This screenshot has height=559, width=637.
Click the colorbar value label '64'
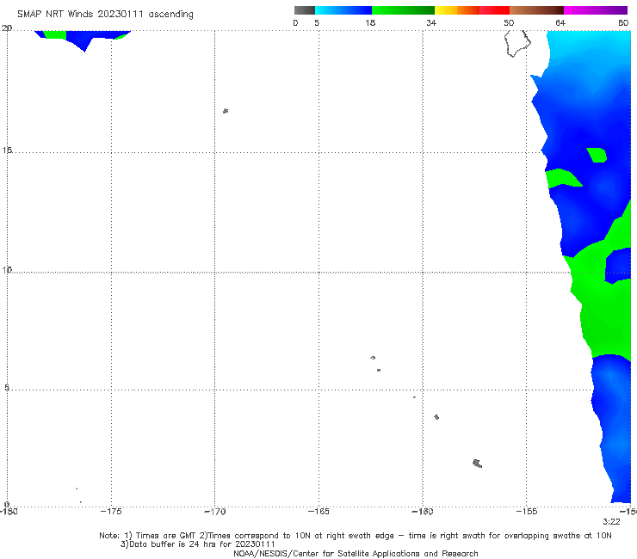[560, 23]
